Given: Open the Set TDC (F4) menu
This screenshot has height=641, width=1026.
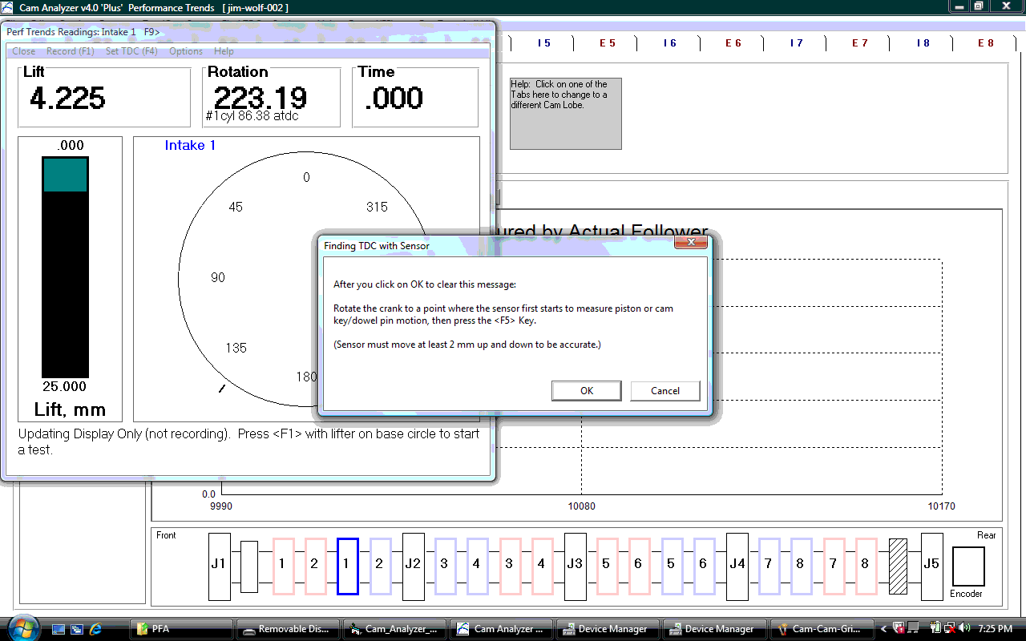Looking at the screenshot, I should [131, 51].
